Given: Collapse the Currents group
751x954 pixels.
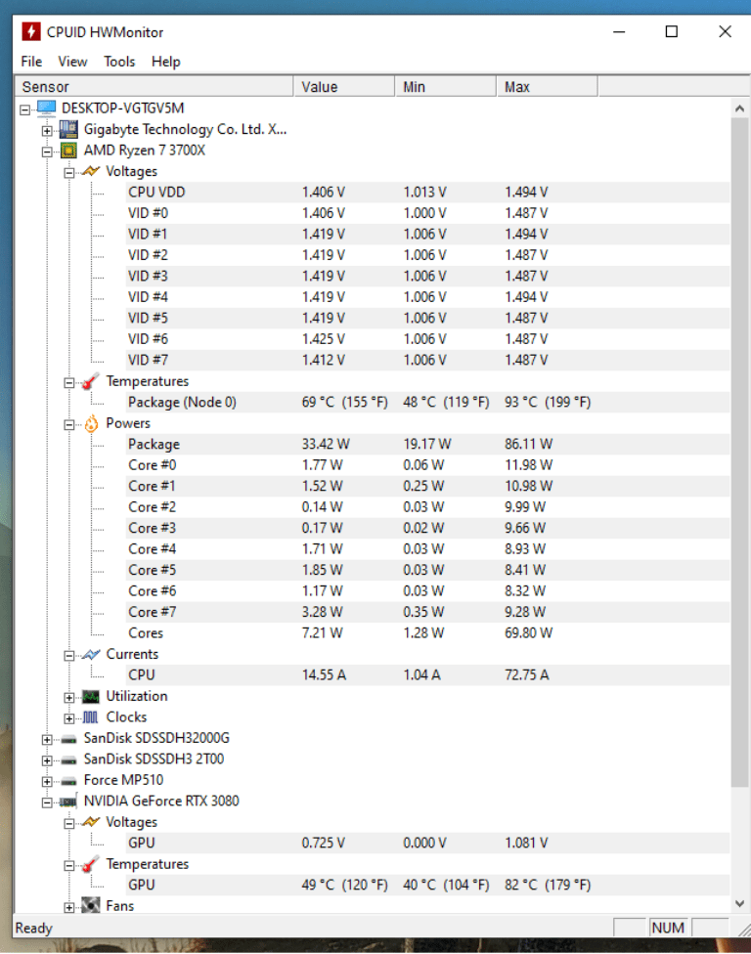Looking at the screenshot, I should tap(69, 656).
